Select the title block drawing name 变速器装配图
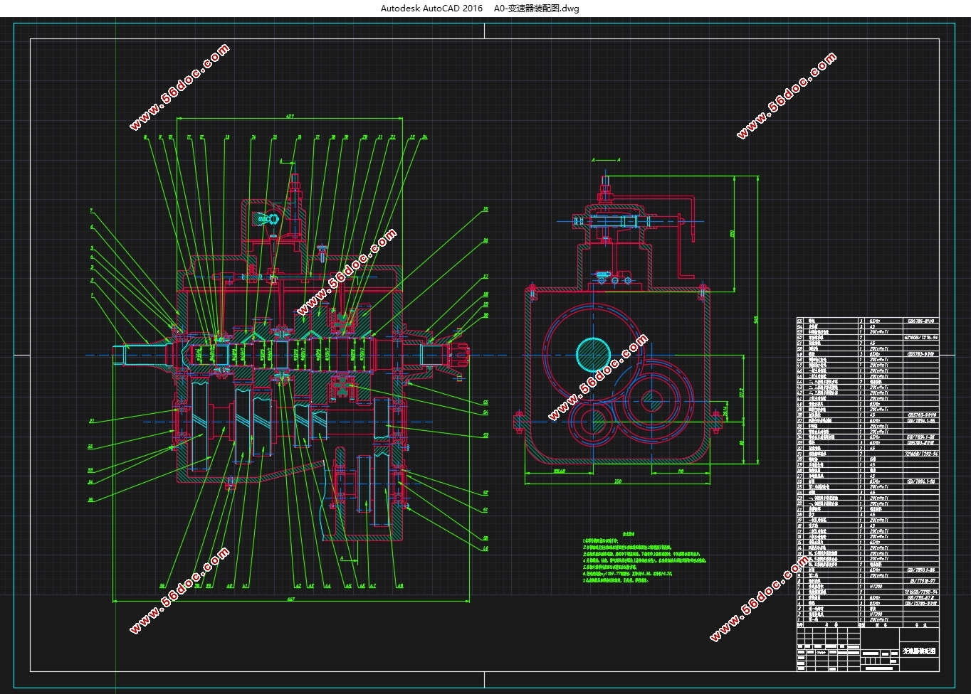Image resolution: width=971 pixels, height=694 pixels. pyautogui.click(x=920, y=651)
